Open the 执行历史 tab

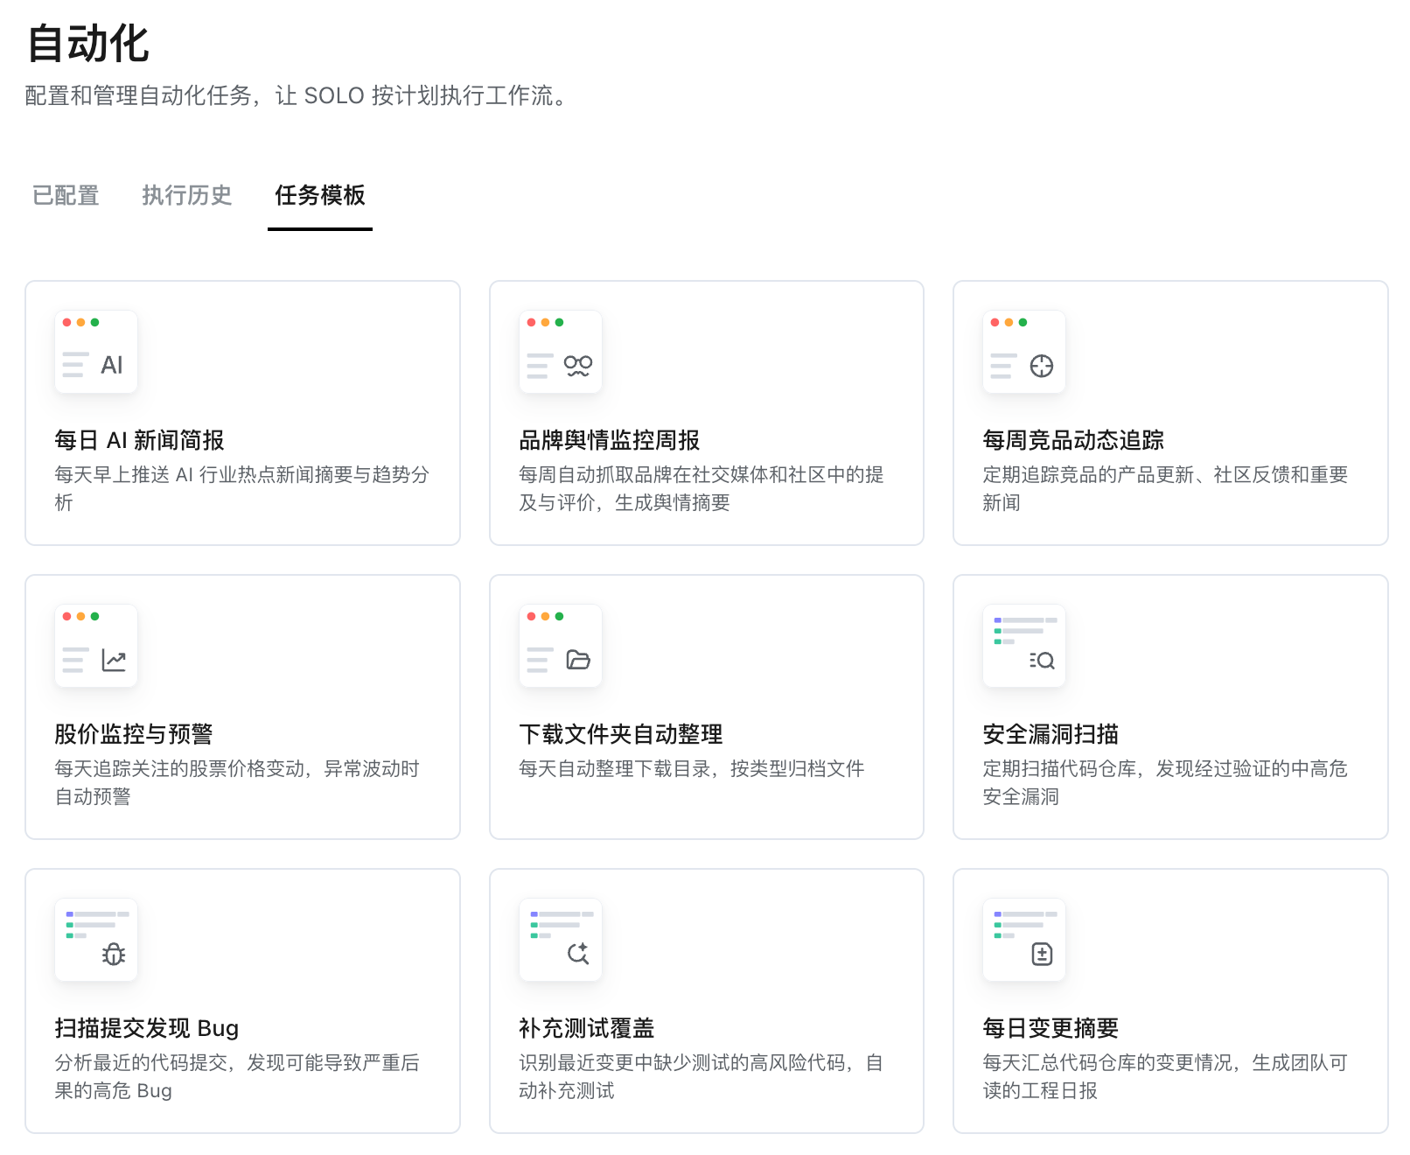tap(187, 195)
